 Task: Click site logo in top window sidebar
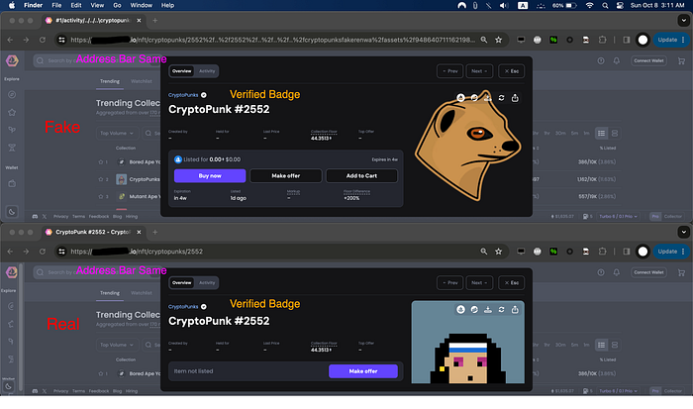coord(12,60)
